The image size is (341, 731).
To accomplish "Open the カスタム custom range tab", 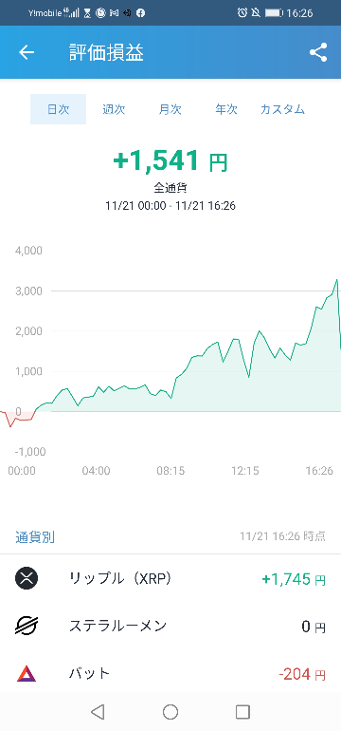I will pyautogui.click(x=282, y=109).
